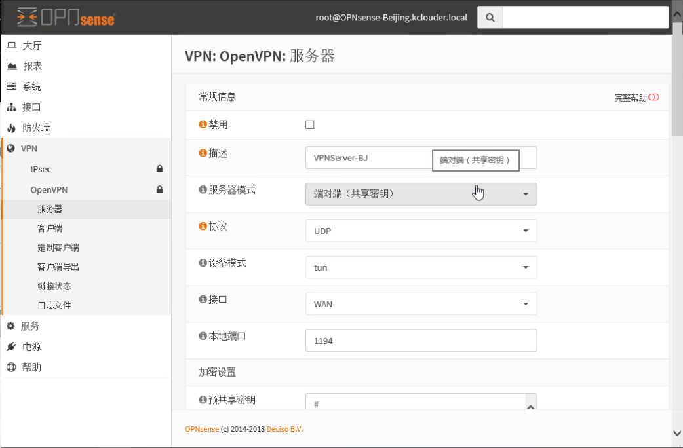This screenshot has height=448, width=683.
Task: Click the 本地端口 1194 input field
Action: (x=421, y=341)
